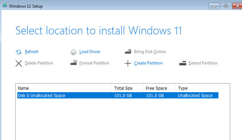
Task: Click the Unallocated Space Type cell
Action: 195,96
